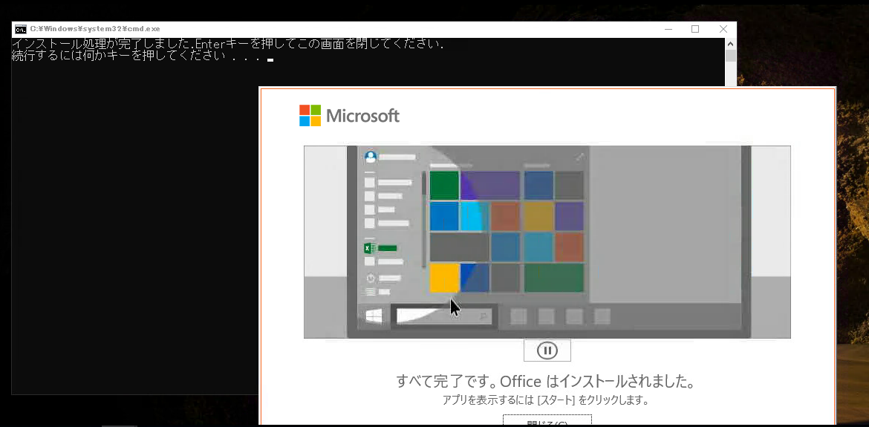Maximize the cmd.exe window
This screenshot has height=427, width=869.
(x=695, y=30)
